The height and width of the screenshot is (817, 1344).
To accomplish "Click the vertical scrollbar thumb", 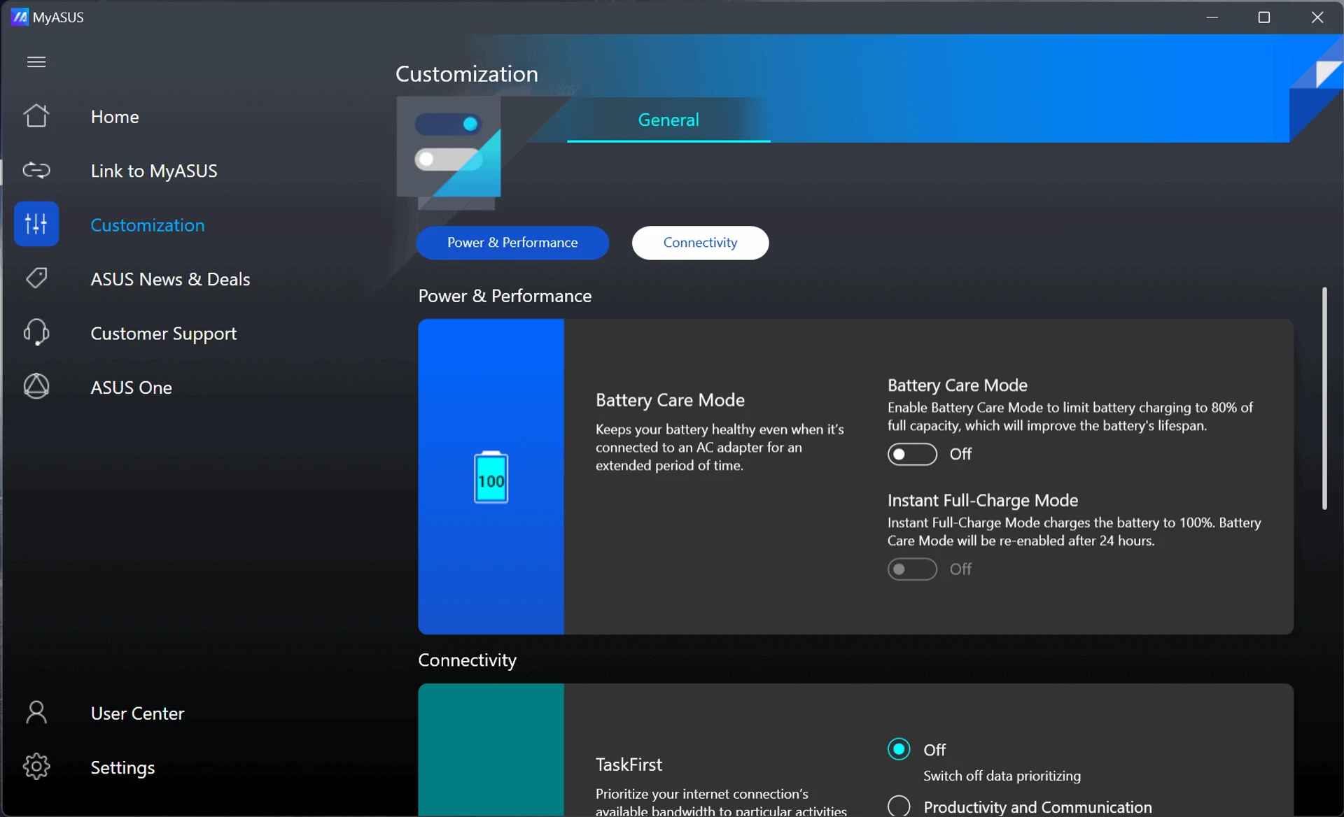I will [x=1324, y=398].
